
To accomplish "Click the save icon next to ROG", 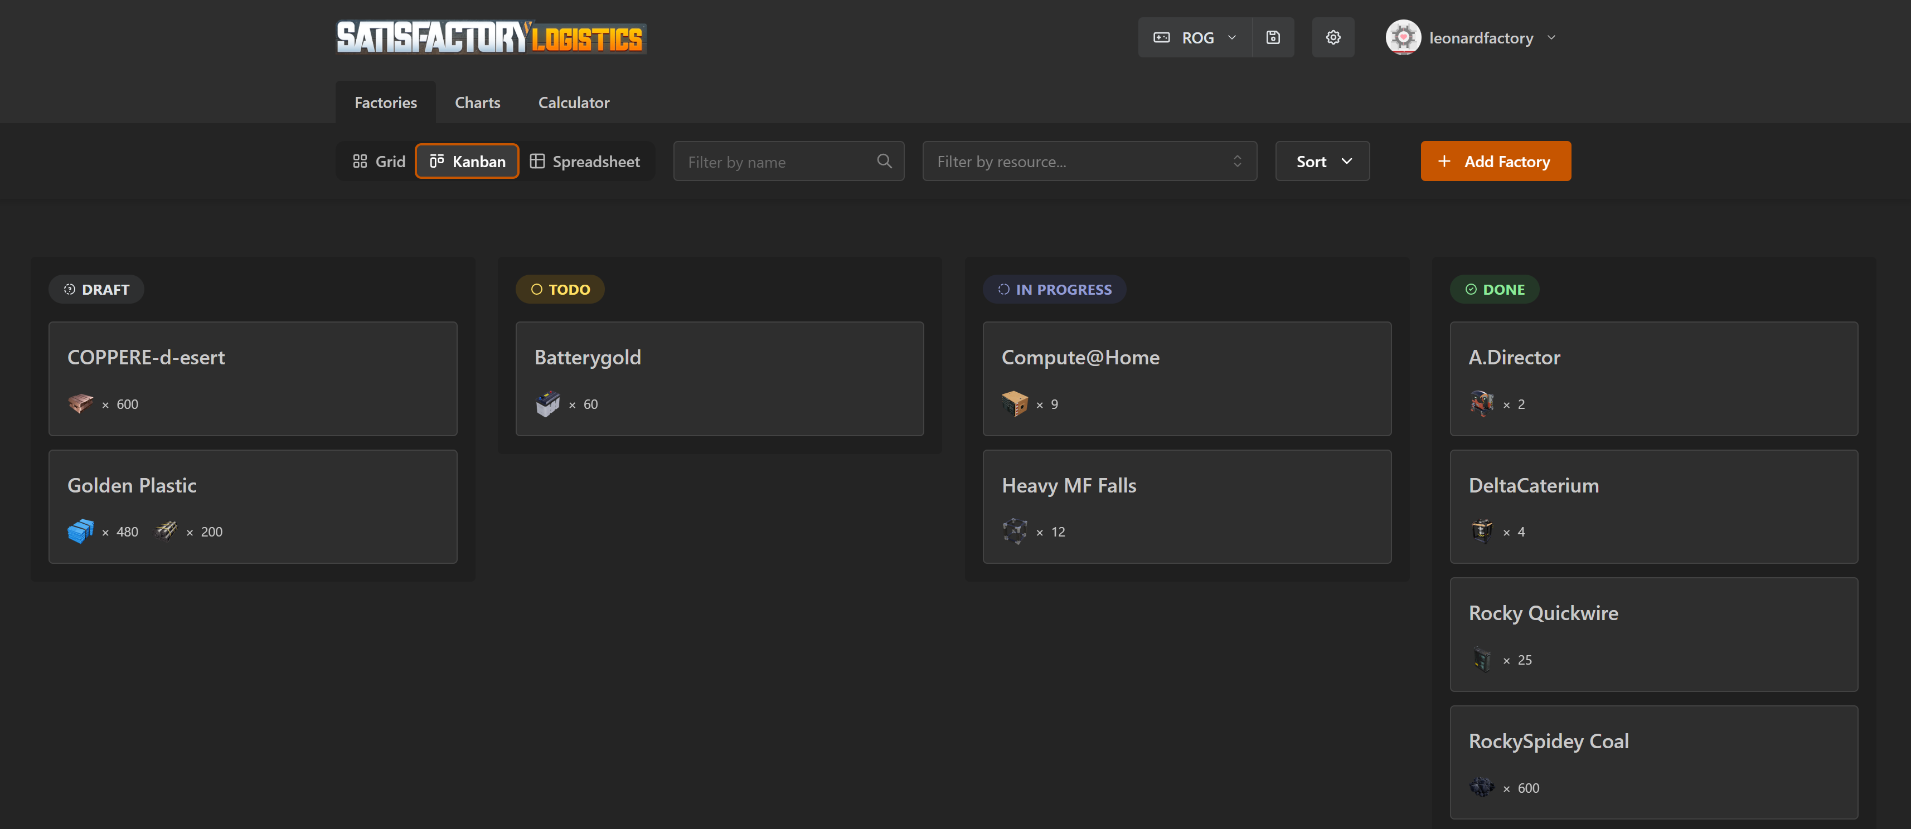I will [x=1273, y=38].
